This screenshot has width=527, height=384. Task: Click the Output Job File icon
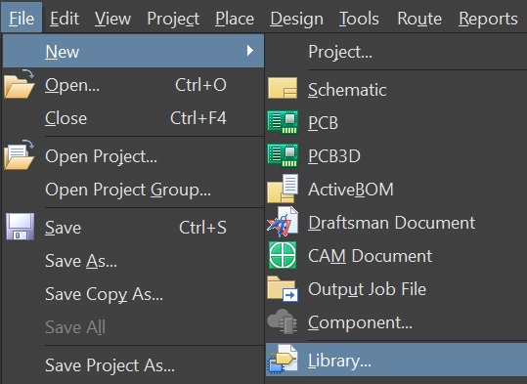tap(283, 288)
